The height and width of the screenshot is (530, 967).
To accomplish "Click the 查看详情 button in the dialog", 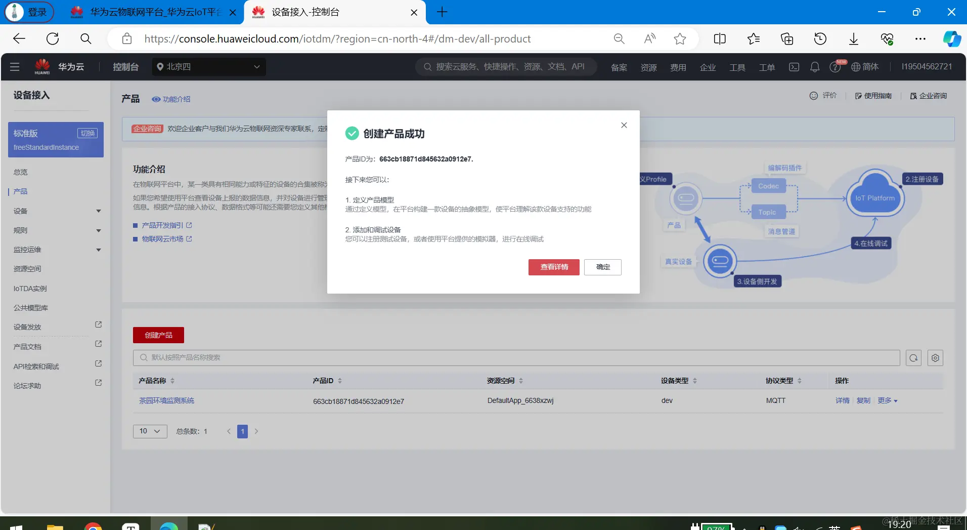I will [x=554, y=267].
